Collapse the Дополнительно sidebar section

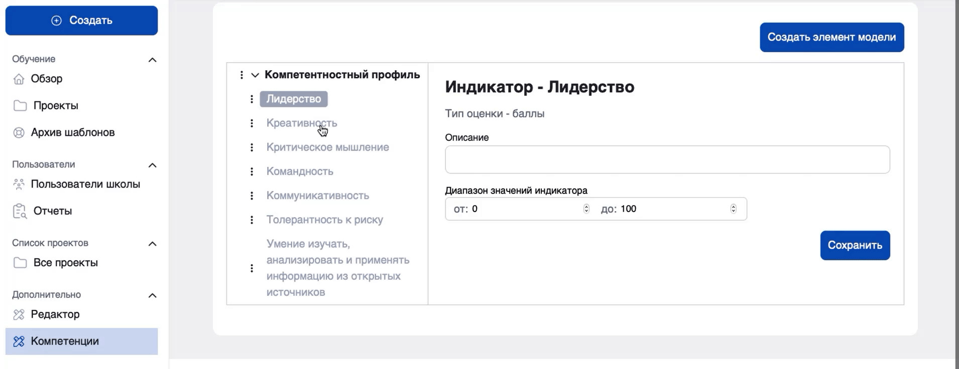tap(152, 295)
